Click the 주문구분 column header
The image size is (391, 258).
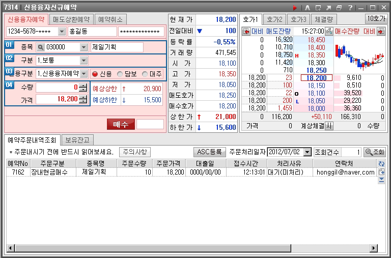click(x=53, y=164)
